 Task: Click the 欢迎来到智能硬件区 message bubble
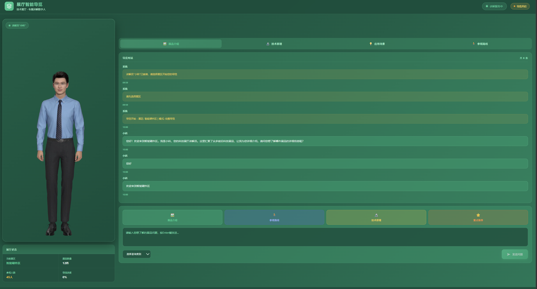point(325,186)
